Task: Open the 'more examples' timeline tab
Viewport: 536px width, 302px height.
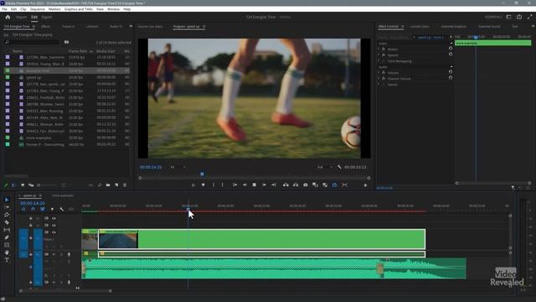Action: tap(63, 195)
